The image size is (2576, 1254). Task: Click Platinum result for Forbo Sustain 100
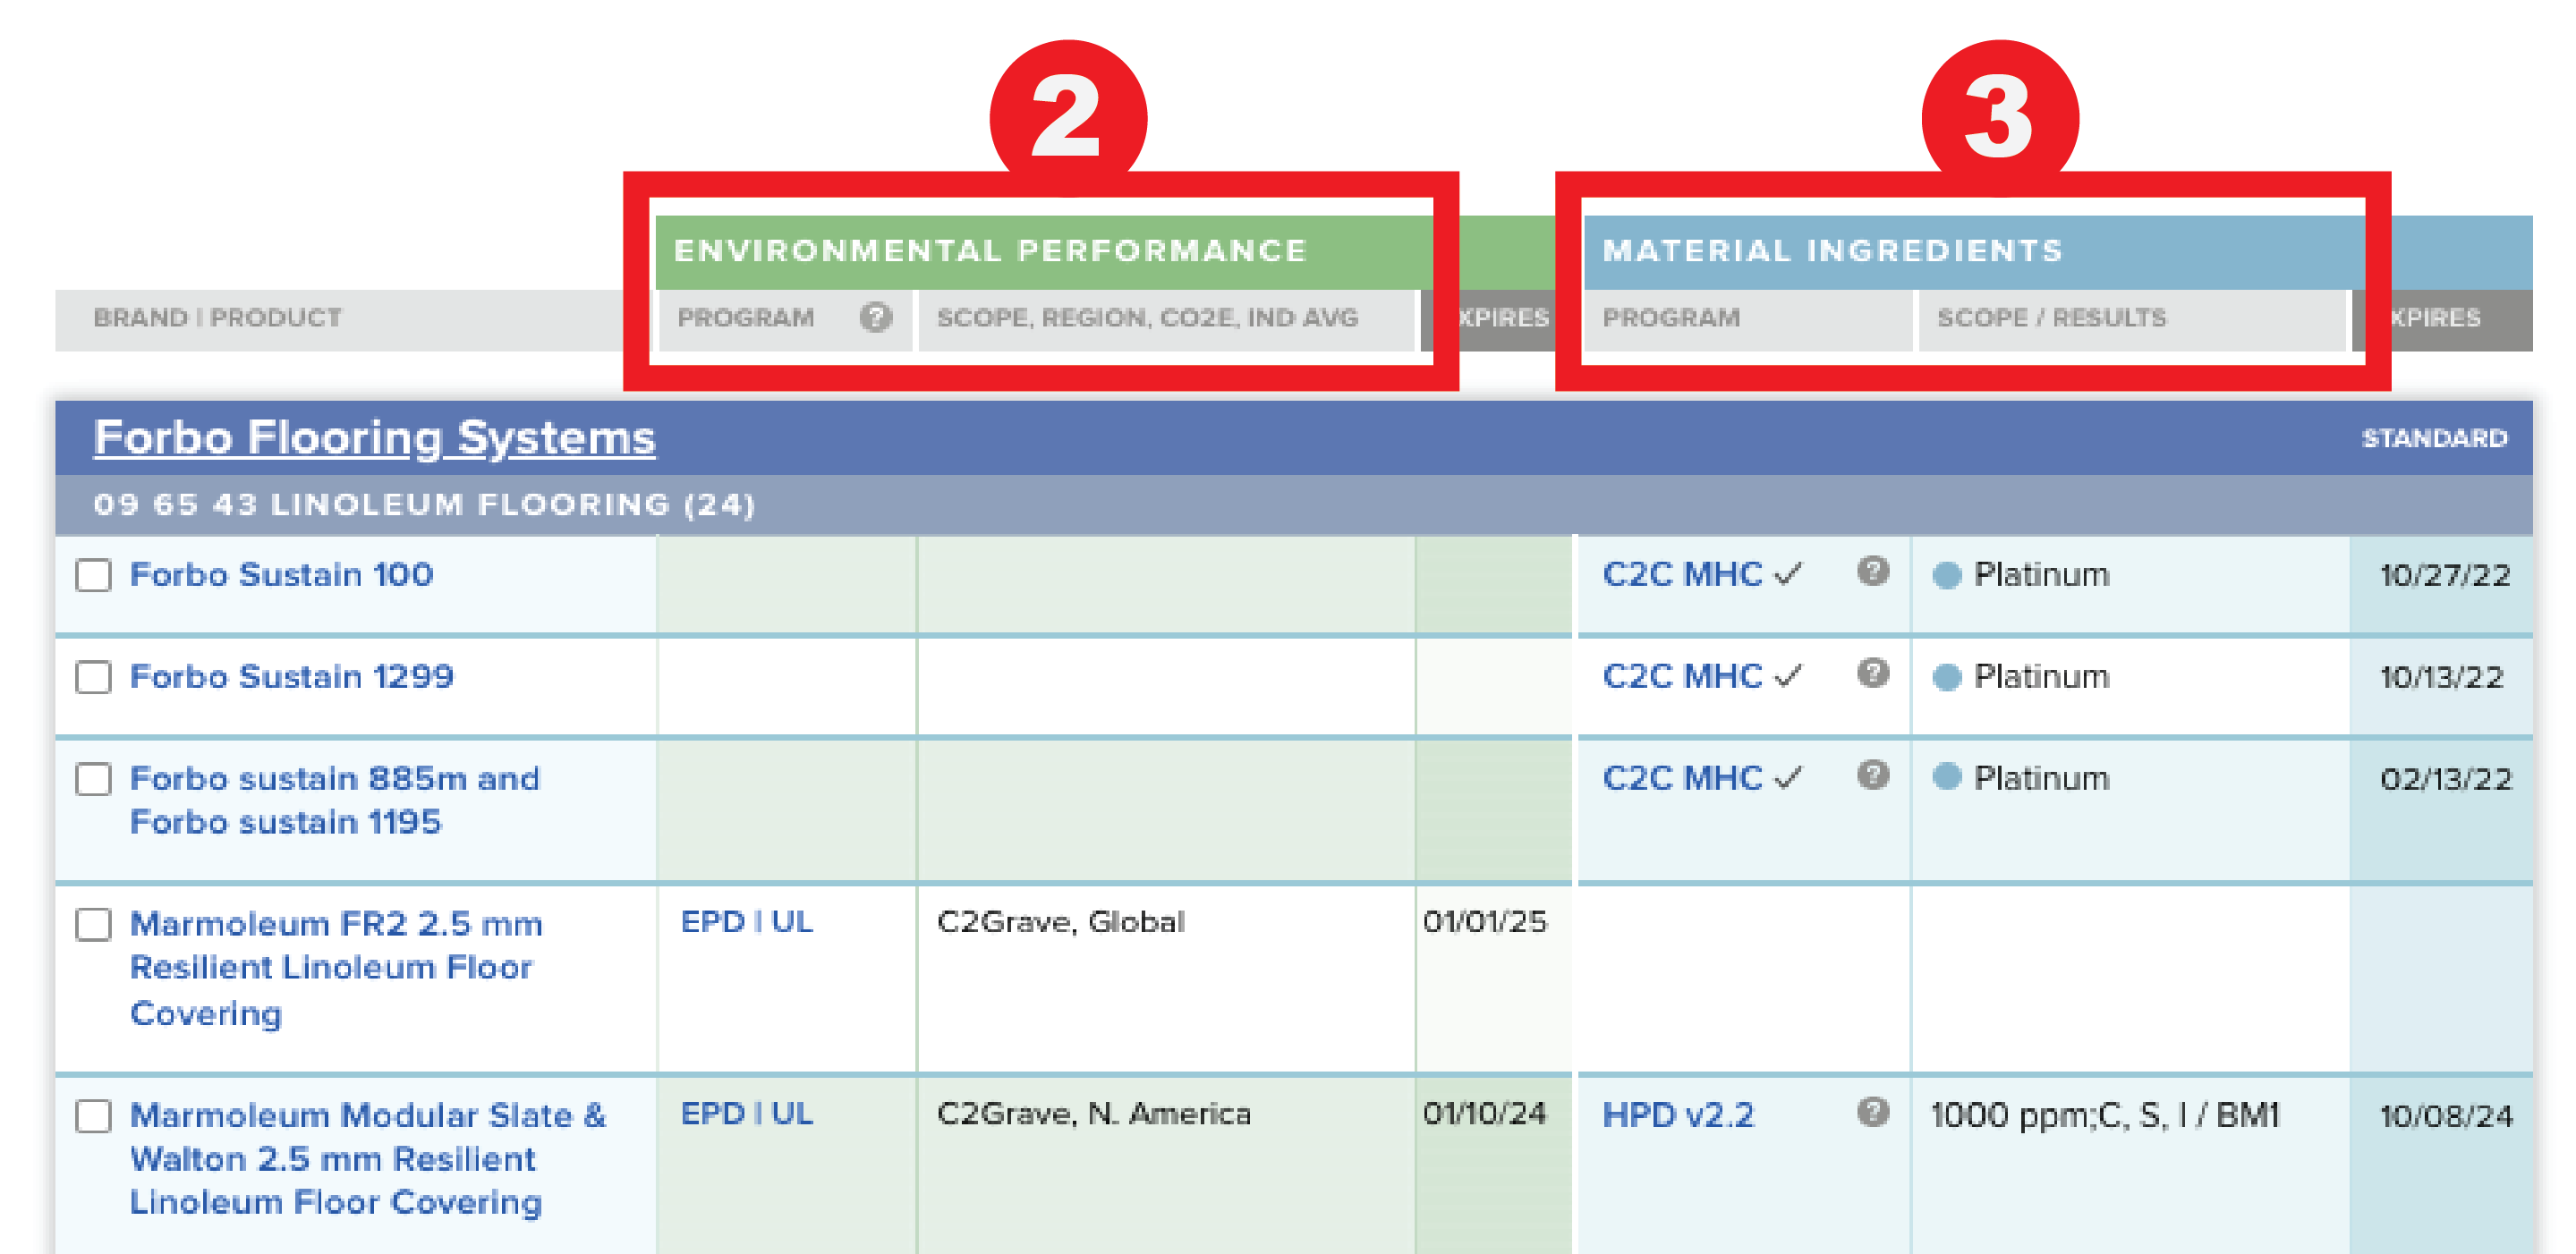click(2041, 574)
